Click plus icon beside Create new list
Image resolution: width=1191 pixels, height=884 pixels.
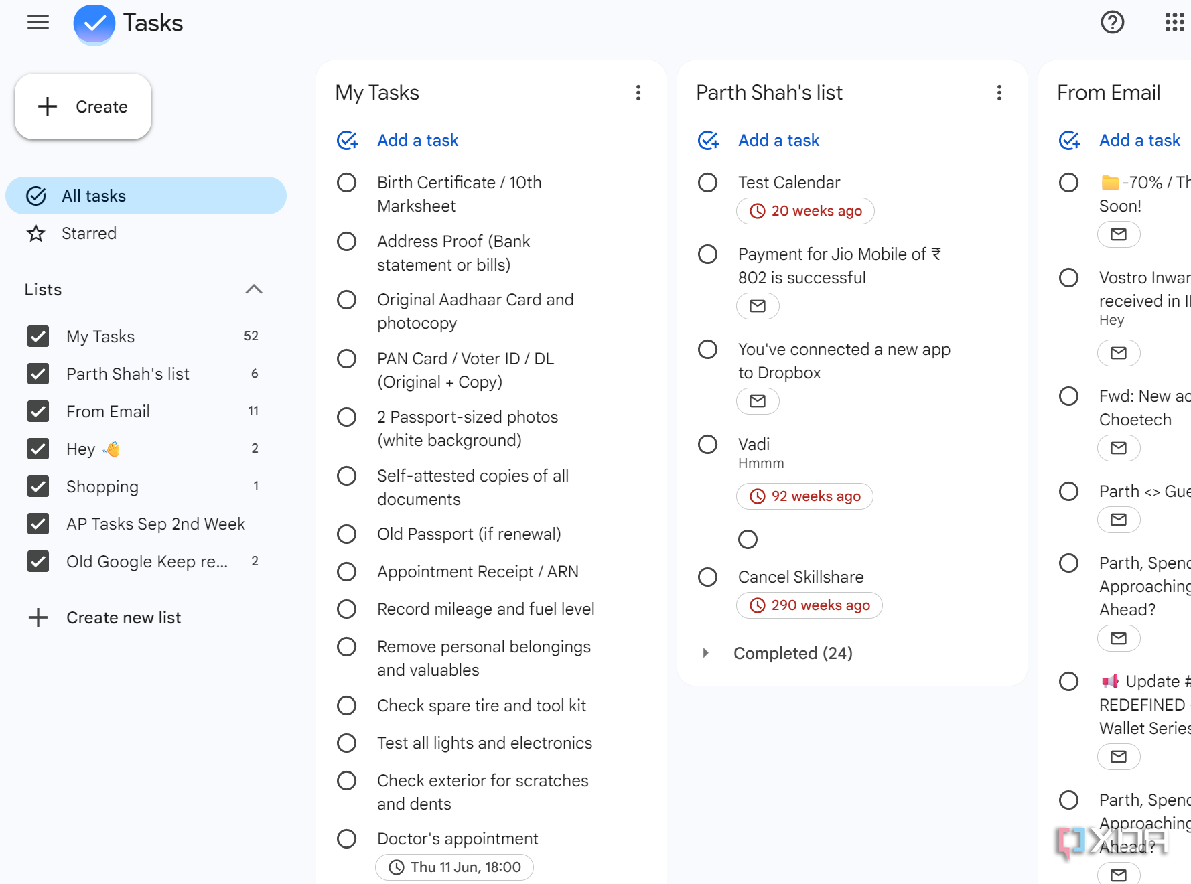[38, 617]
